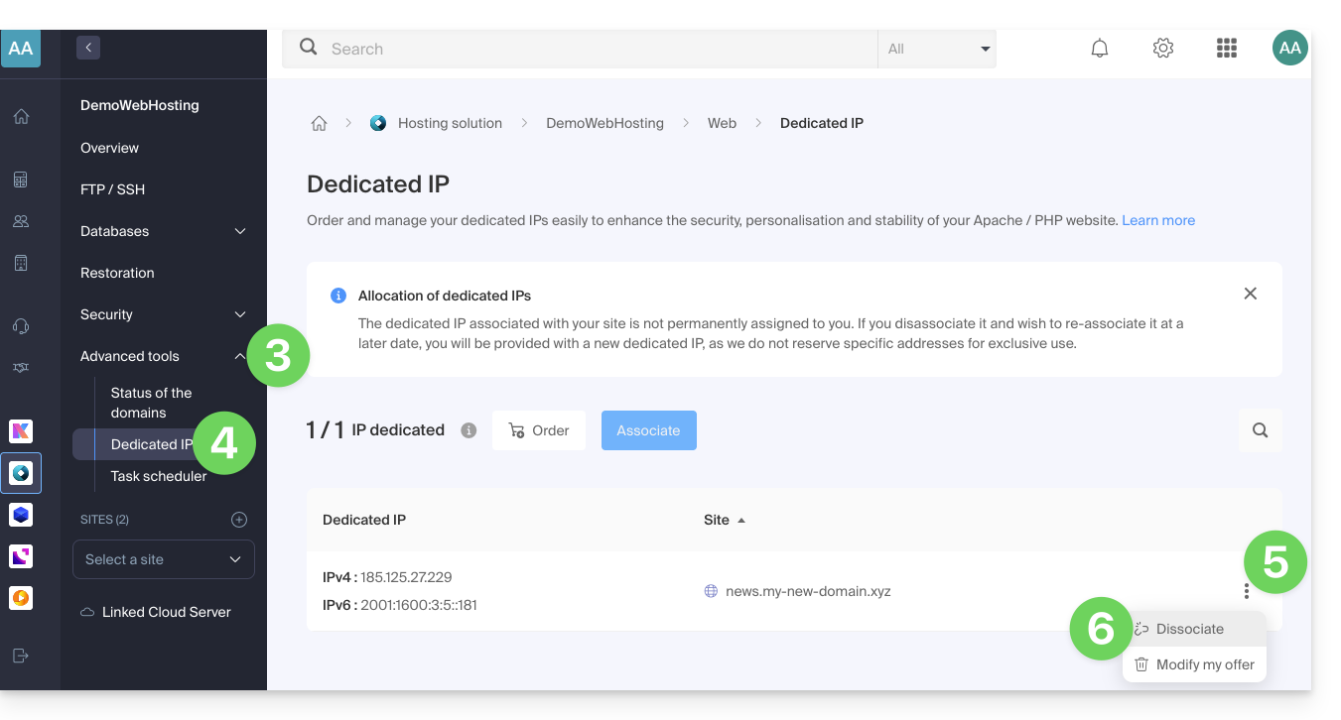Open the apps grid icon
The width and height of the screenshot is (1341, 720).
click(1227, 49)
